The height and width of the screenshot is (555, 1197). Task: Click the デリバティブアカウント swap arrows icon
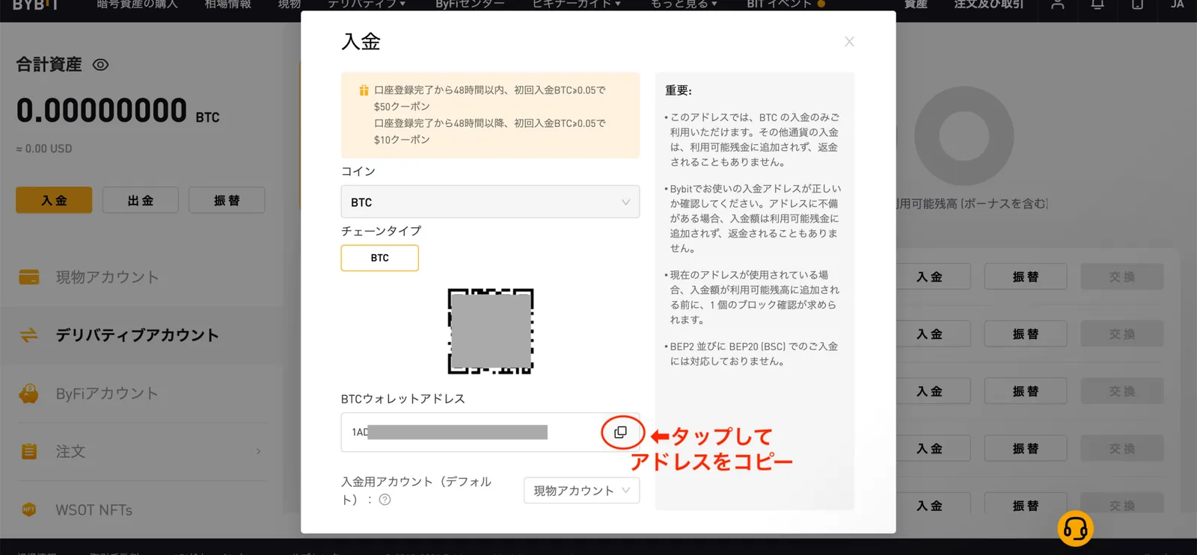click(29, 335)
